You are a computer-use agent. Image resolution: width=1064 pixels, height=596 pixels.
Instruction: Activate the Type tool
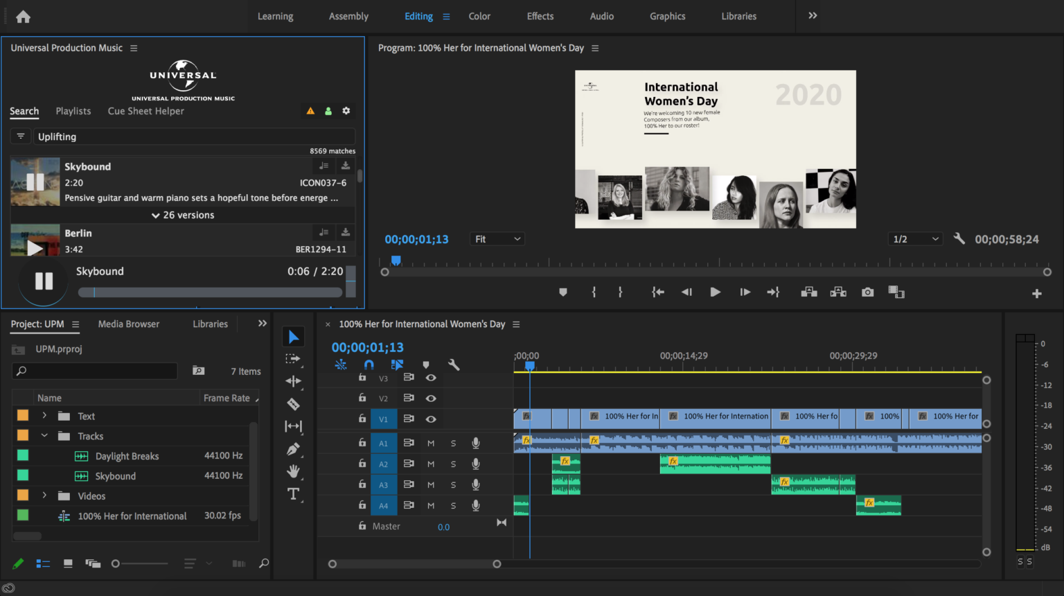click(293, 493)
